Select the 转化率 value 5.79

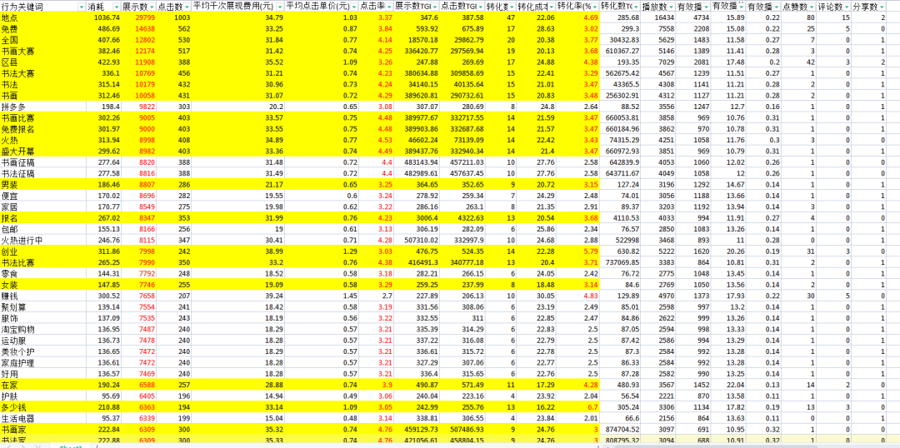coord(578,251)
